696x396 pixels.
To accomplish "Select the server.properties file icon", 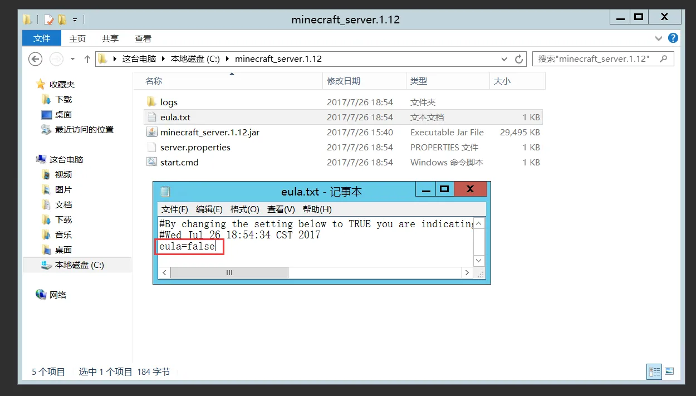I will pos(151,147).
